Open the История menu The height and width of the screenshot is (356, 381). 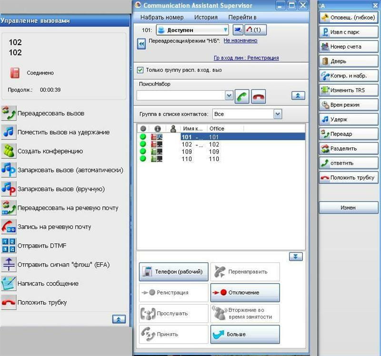[x=206, y=18]
